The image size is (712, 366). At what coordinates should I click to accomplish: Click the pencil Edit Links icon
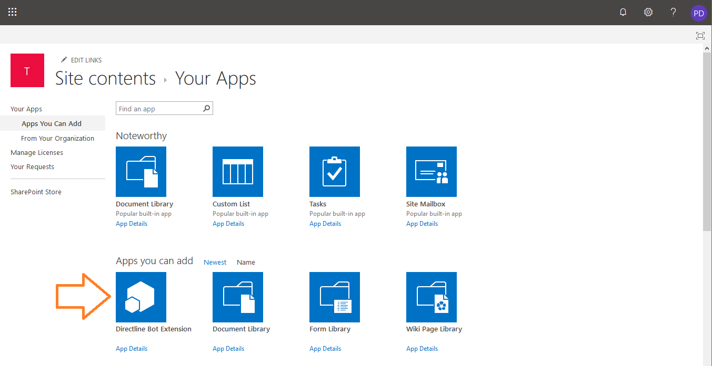click(x=64, y=60)
